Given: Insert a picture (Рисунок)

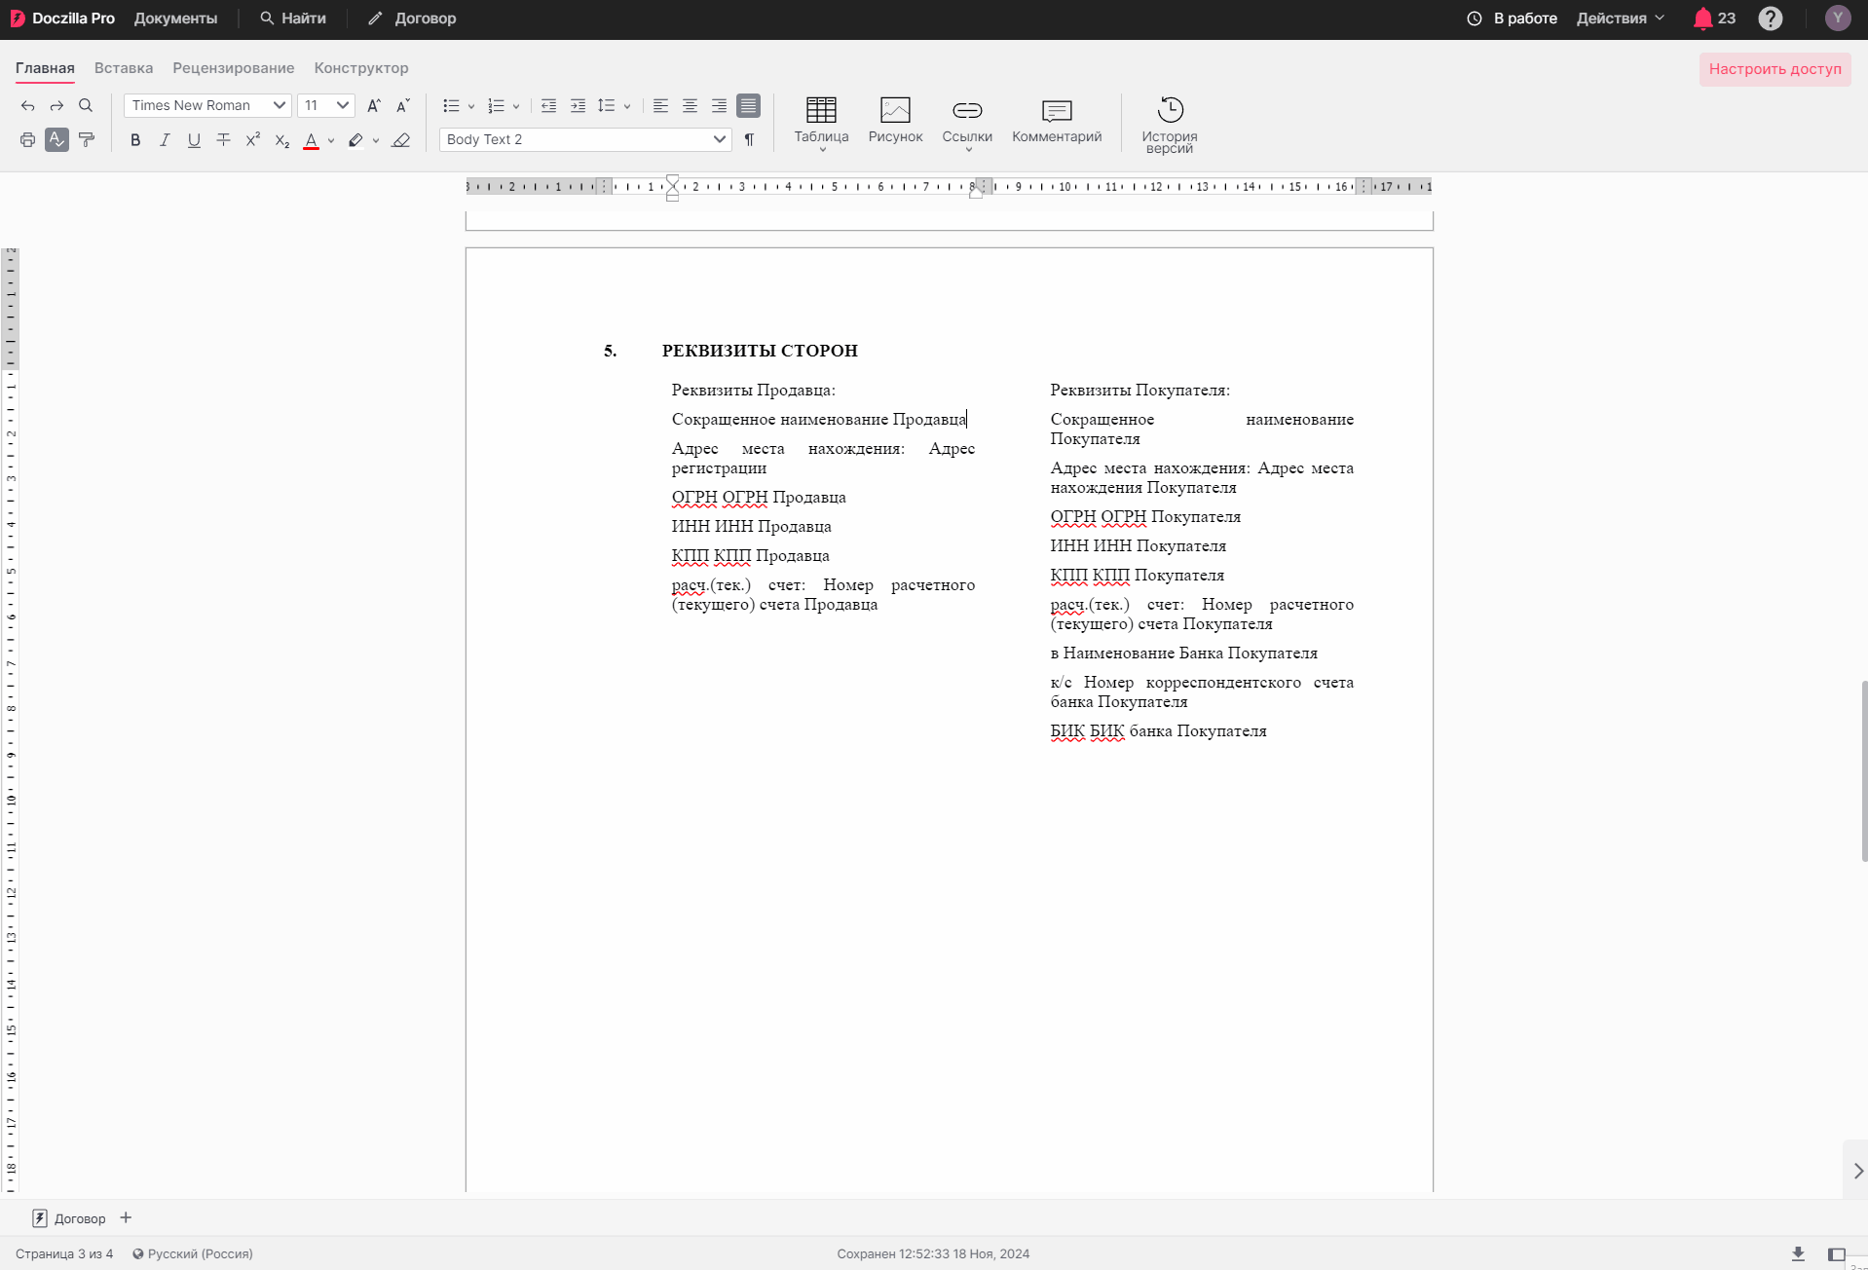Looking at the screenshot, I should tap(895, 121).
